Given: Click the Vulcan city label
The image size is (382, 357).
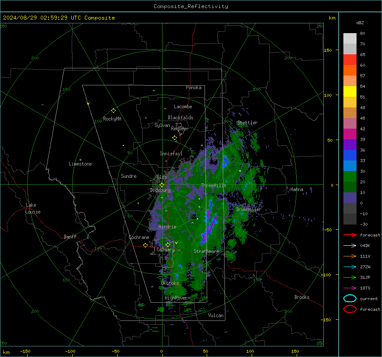Looking at the screenshot, I should (216, 315).
